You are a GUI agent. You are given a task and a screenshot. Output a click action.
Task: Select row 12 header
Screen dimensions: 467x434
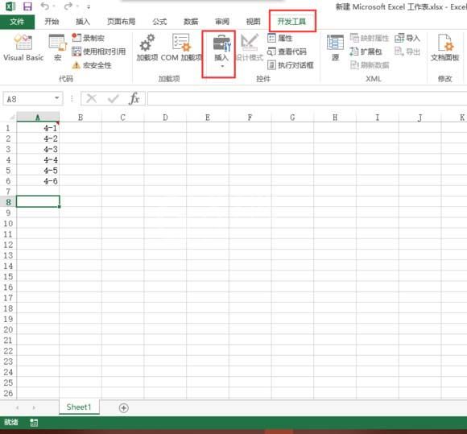(x=8, y=245)
